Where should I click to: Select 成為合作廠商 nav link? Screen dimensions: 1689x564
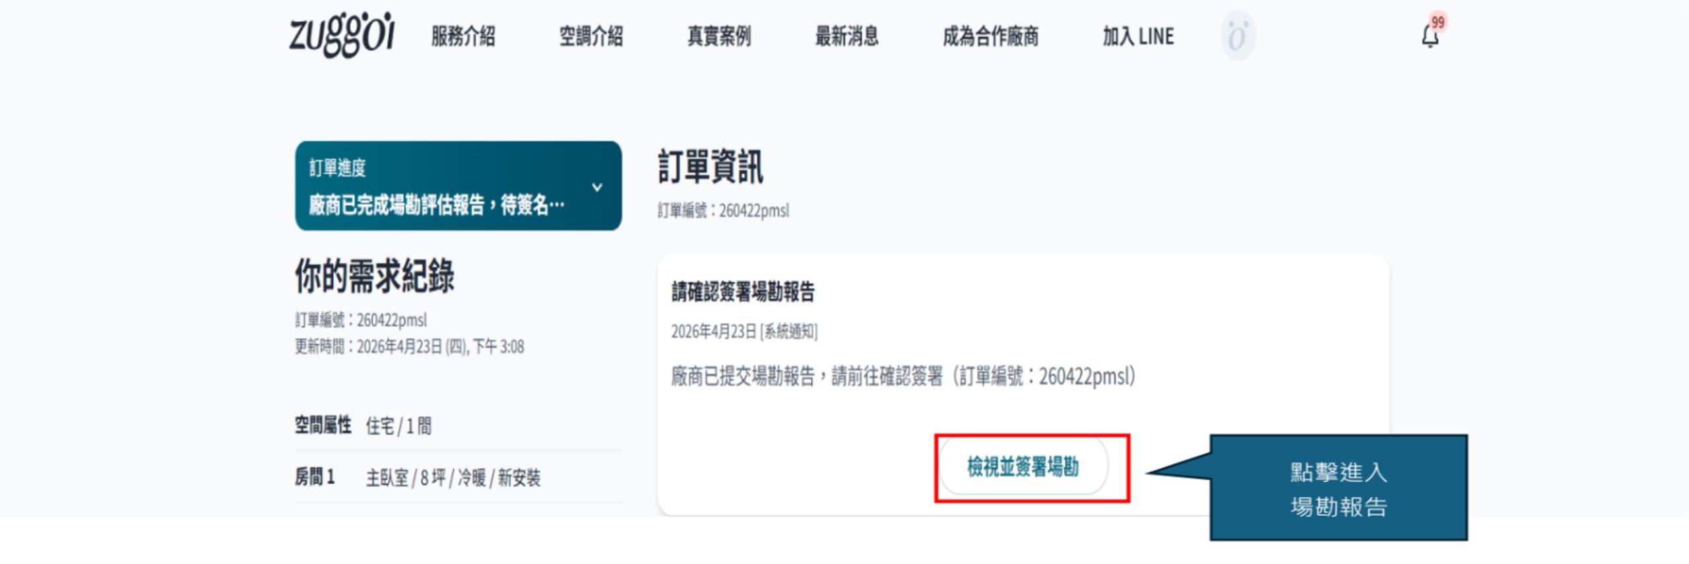tap(991, 36)
